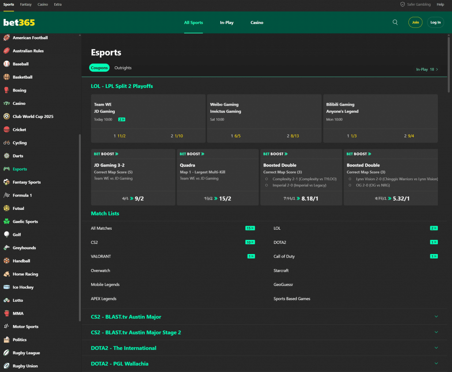Click the American Football icon in sidebar
The image size is (452, 372).
[7, 38]
